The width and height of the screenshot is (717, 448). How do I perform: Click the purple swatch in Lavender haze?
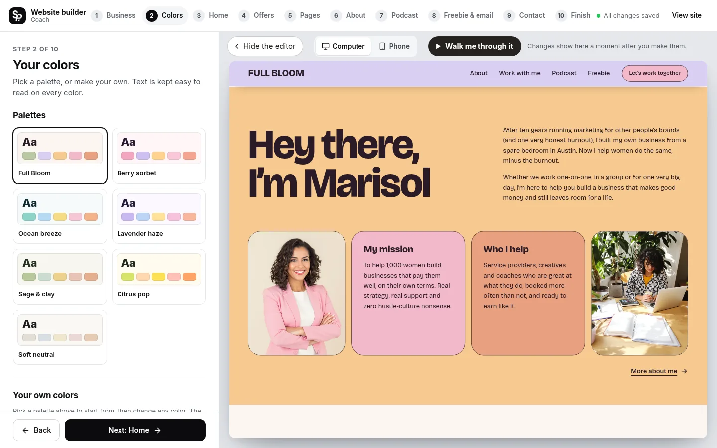click(128, 217)
